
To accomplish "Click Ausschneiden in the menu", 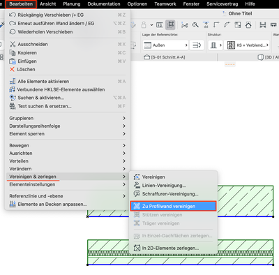I will 68,44.
